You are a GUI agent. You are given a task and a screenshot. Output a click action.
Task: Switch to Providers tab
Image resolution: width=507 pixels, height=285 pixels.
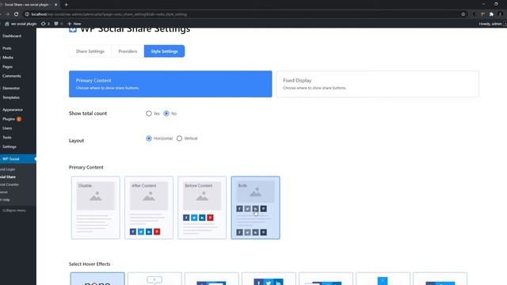[128, 51]
